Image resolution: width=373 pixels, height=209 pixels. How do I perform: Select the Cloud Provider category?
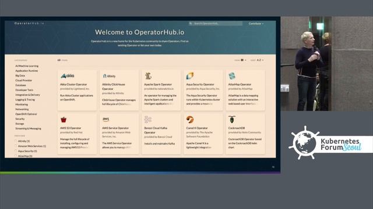pos(23,80)
